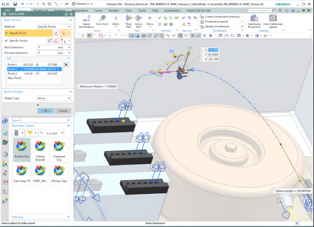Select the Clamp Bracket member
The image size is (314, 227).
(x=40, y=150)
